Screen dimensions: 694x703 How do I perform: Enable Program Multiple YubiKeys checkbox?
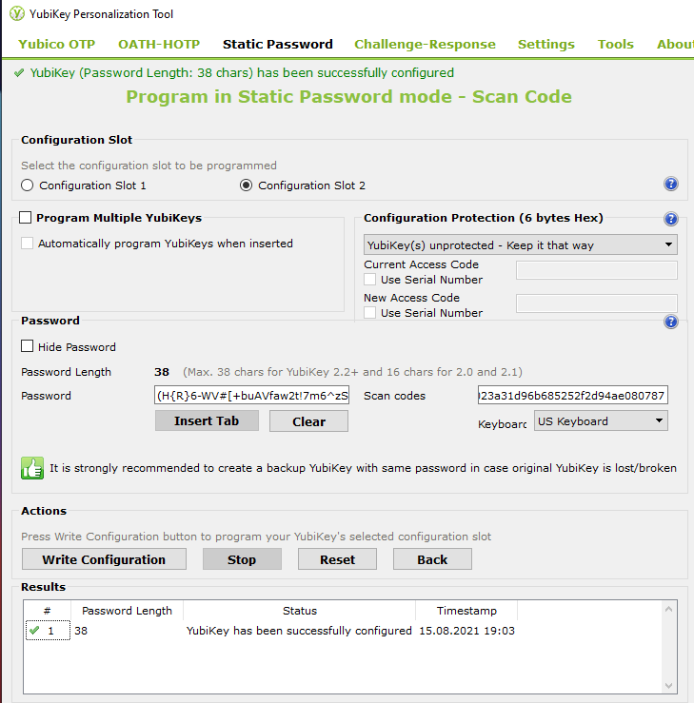pos(25,218)
